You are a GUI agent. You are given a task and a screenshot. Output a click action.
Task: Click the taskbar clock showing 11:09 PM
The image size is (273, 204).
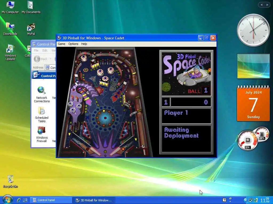(265, 200)
